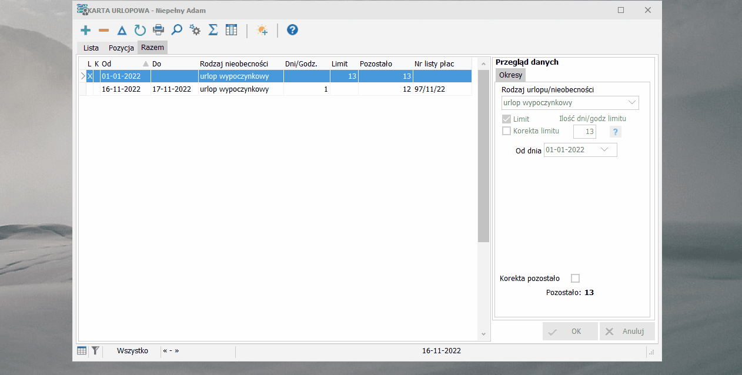The width and height of the screenshot is (742, 375).
Task: Click the small question mark beside limit field
Action: click(615, 132)
